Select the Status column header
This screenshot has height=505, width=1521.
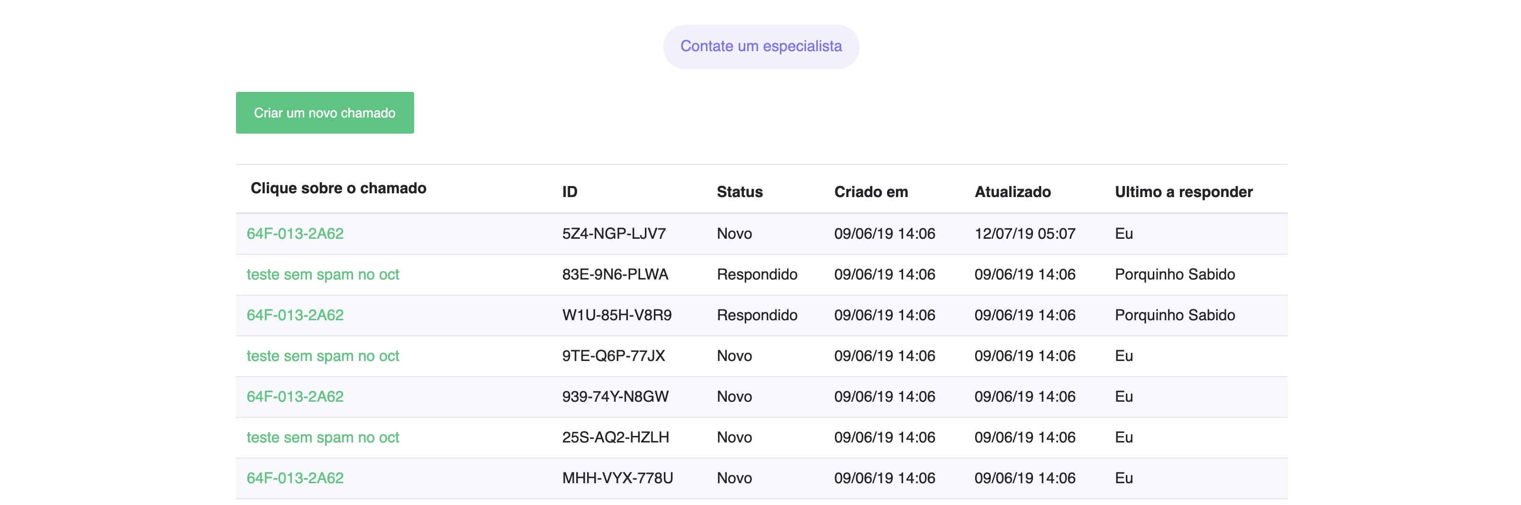point(739,192)
